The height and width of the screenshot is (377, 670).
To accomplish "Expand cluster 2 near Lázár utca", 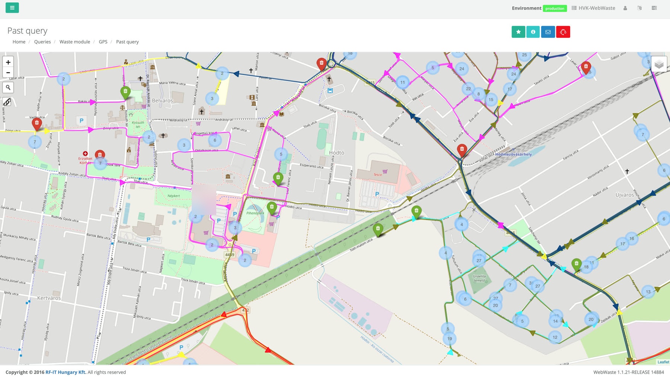I will click(x=64, y=79).
